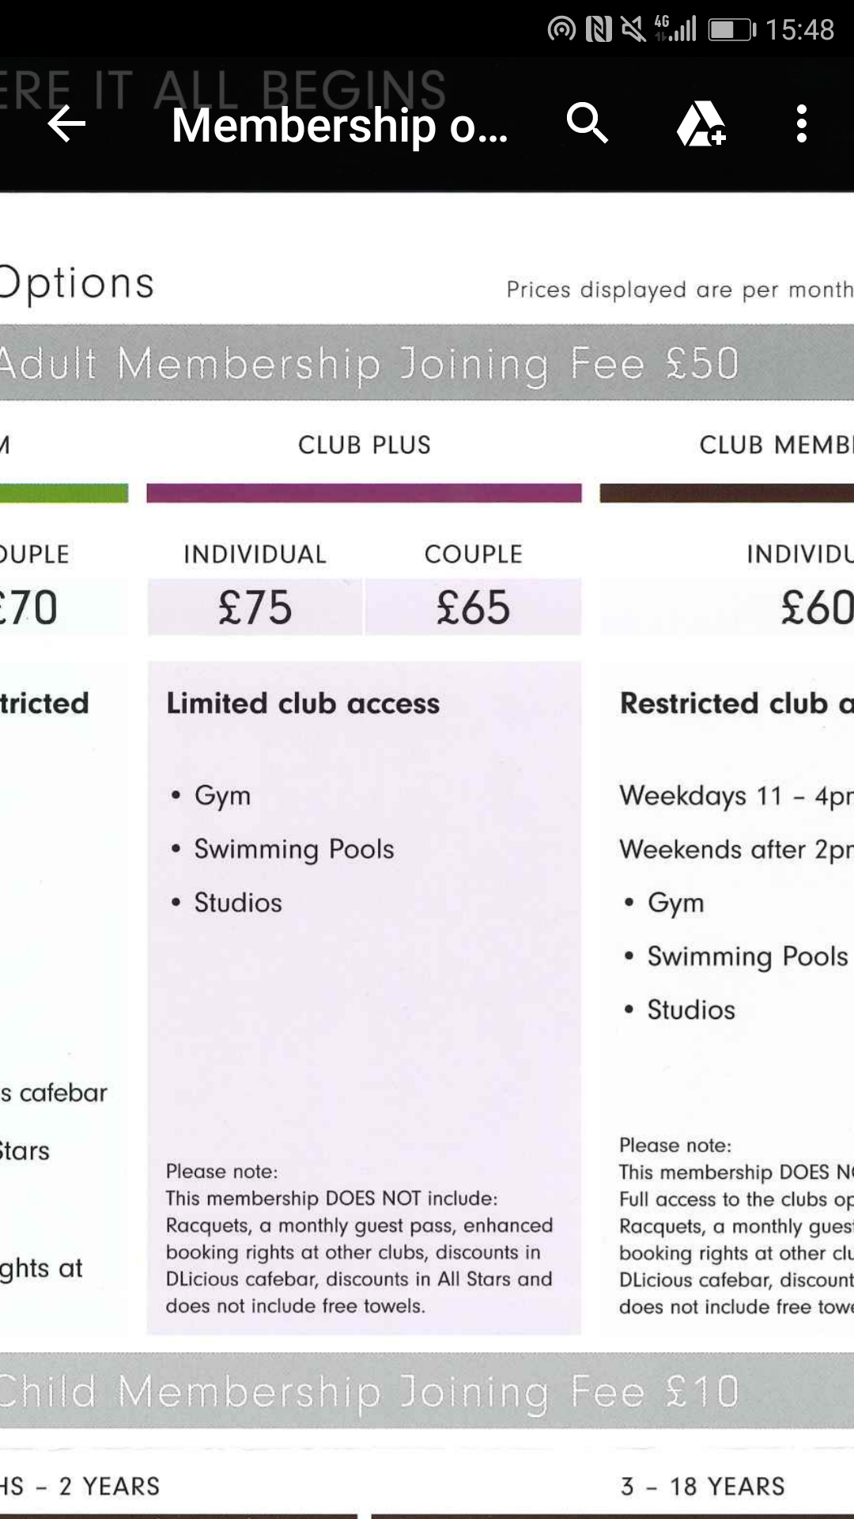Tap the Child Membership Joining Fee banner
Screen dimensions: 854x1519
coord(427,1391)
